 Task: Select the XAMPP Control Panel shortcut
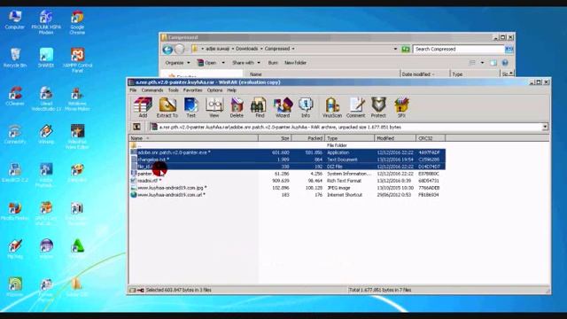pos(77,60)
